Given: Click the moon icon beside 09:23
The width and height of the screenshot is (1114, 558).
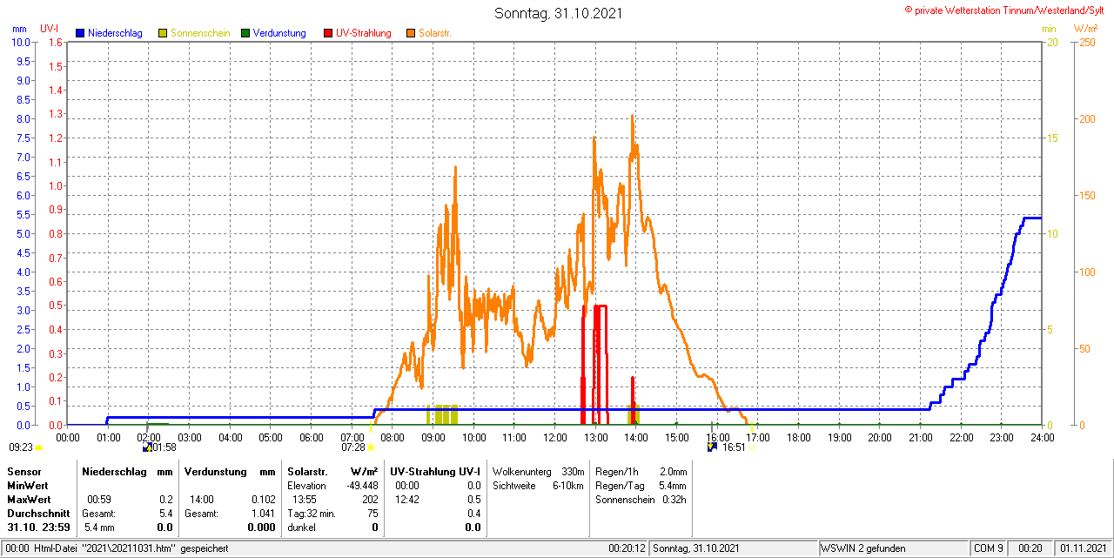Looking at the screenshot, I should point(38,447).
